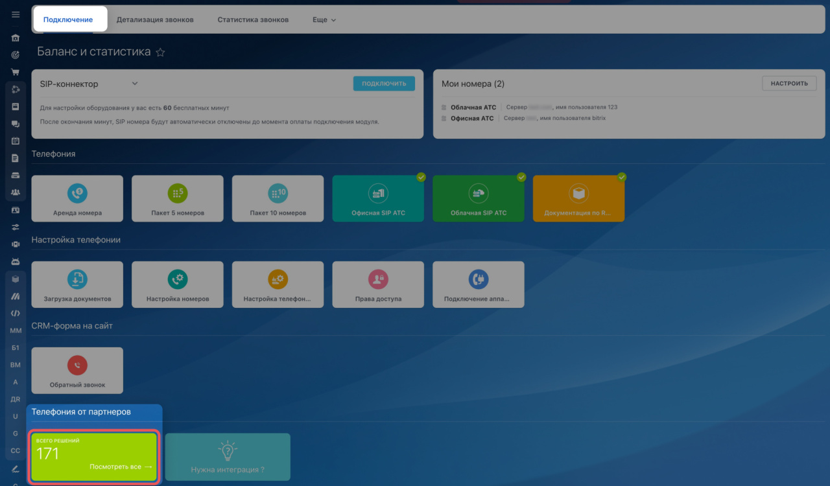Open the Нужна интеграция ? tile
The height and width of the screenshot is (486, 830).
[228, 457]
